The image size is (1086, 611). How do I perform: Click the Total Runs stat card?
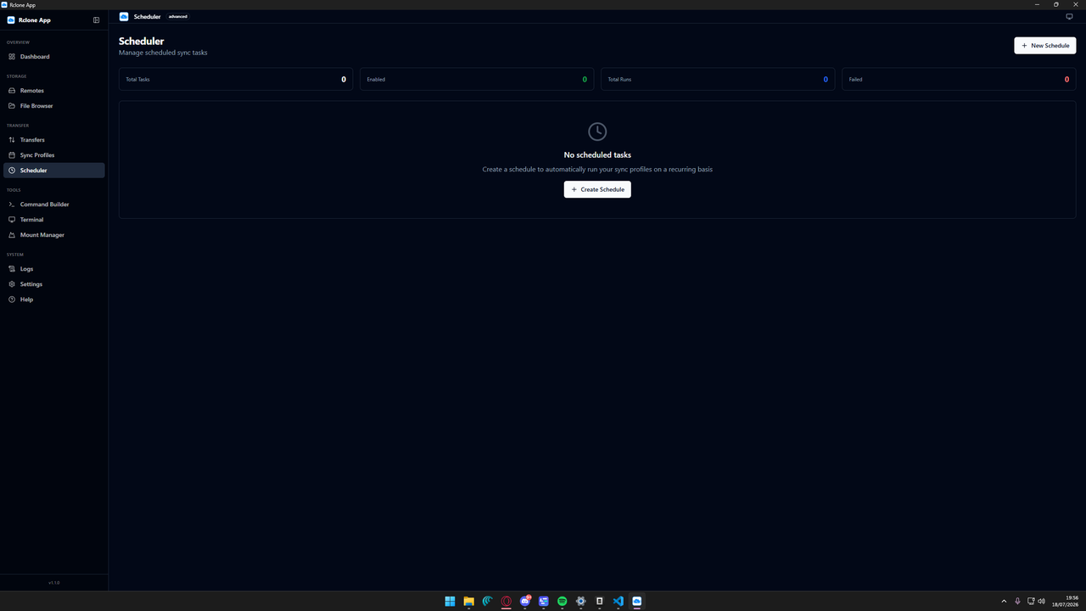pos(718,79)
